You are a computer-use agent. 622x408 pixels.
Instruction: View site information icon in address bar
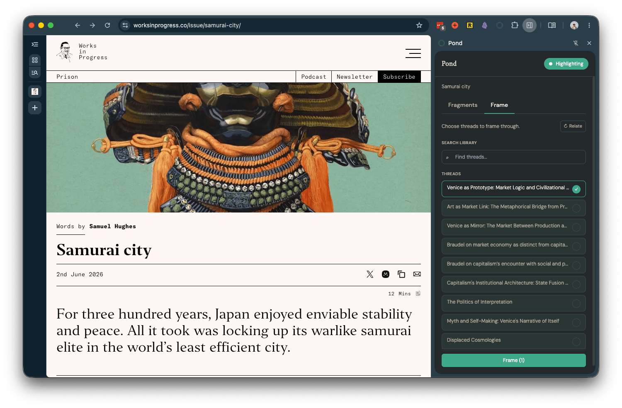[125, 25]
